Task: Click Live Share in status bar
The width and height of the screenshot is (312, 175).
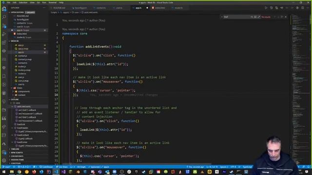Action: (x=62, y=167)
